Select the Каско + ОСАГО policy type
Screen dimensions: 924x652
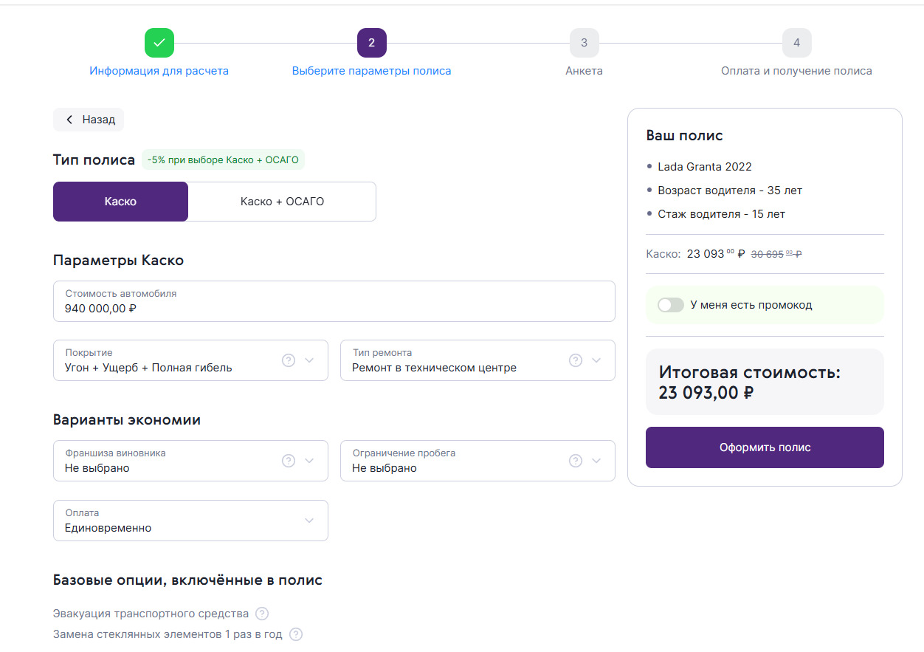pyautogui.click(x=282, y=202)
